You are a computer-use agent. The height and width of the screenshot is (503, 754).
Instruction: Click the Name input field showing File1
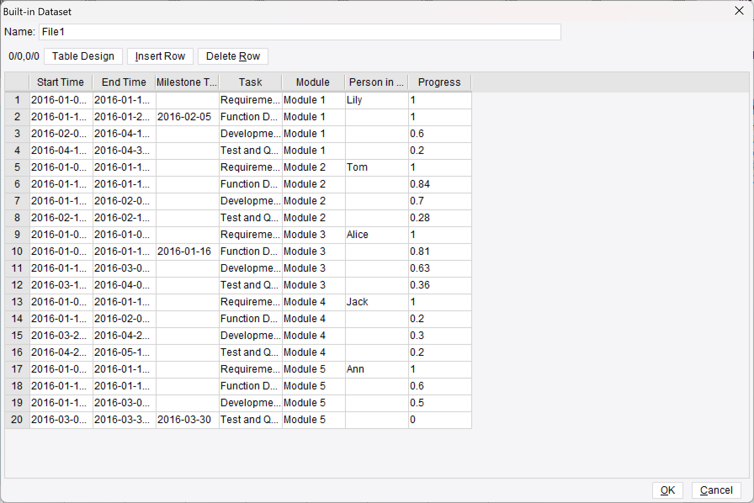point(300,32)
